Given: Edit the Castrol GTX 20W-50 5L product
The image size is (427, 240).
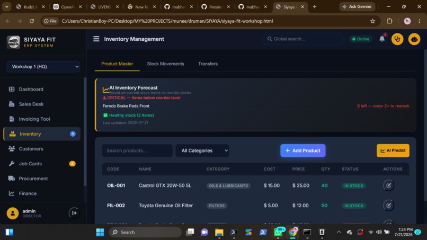Looking at the screenshot, I should [x=389, y=185].
